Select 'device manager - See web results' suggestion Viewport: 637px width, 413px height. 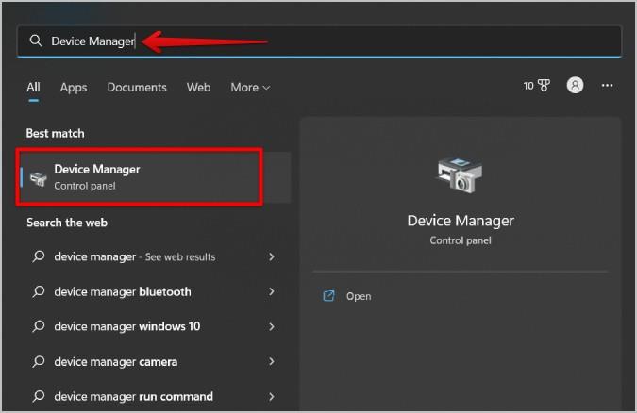point(154,256)
